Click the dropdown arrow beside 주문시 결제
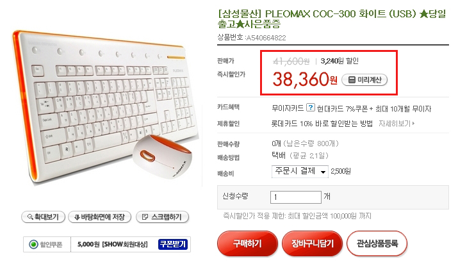 [x=323, y=172]
